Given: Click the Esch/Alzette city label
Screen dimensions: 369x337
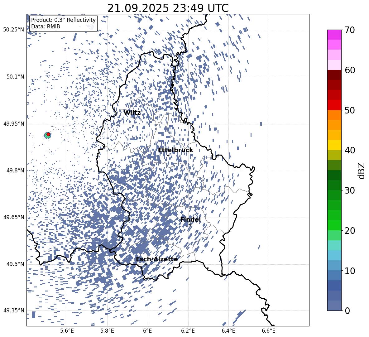Looking at the screenshot, I should tap(157, 259).
